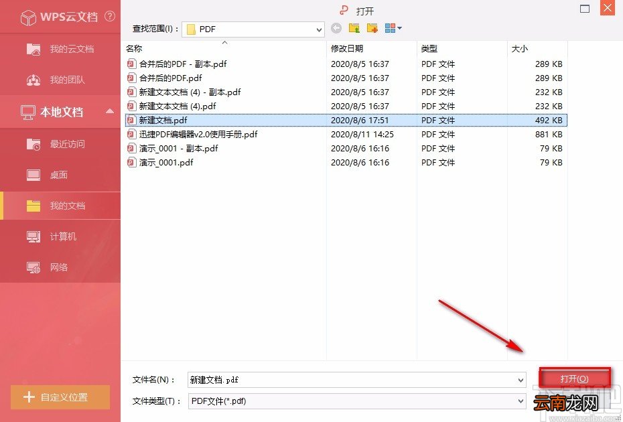Select file 新建文本文档 (4) - 副本.pdf
The width and height of the screenshot is (623, 422).
point(190,92)
